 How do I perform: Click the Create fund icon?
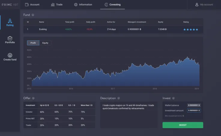pyautogui.click(x=10, y=55)
